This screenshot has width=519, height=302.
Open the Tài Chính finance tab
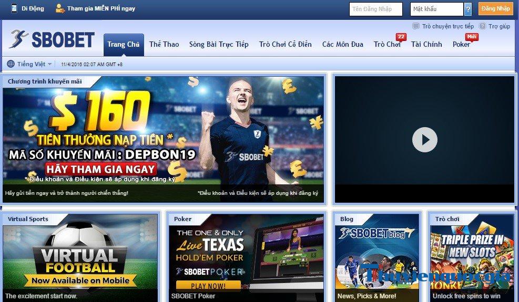click(426, 44)
